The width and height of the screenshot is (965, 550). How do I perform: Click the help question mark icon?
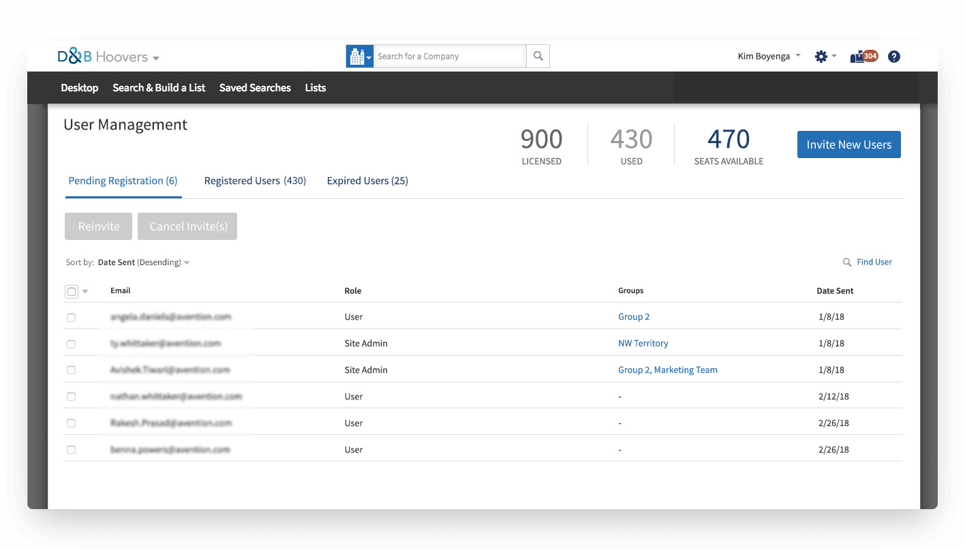tap(893, 56)
